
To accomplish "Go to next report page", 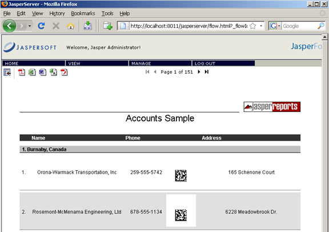I will click(x=199, y=72).
